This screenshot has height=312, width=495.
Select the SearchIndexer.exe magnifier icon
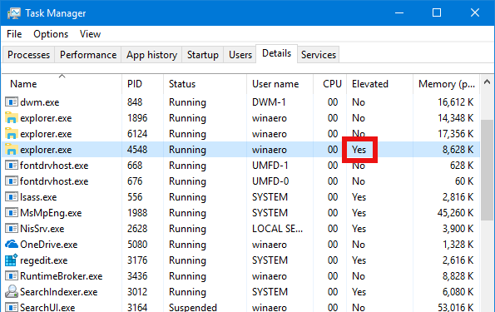click(12, 291)
